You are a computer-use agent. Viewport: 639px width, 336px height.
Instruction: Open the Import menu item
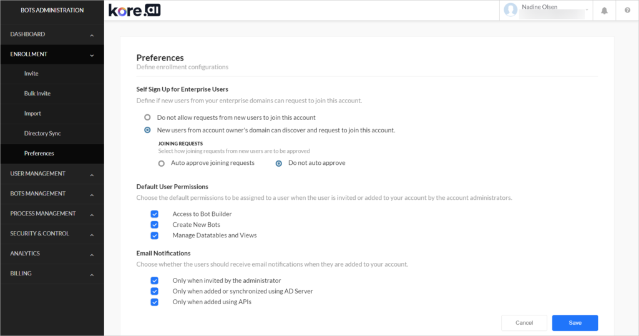click(32, 114)
